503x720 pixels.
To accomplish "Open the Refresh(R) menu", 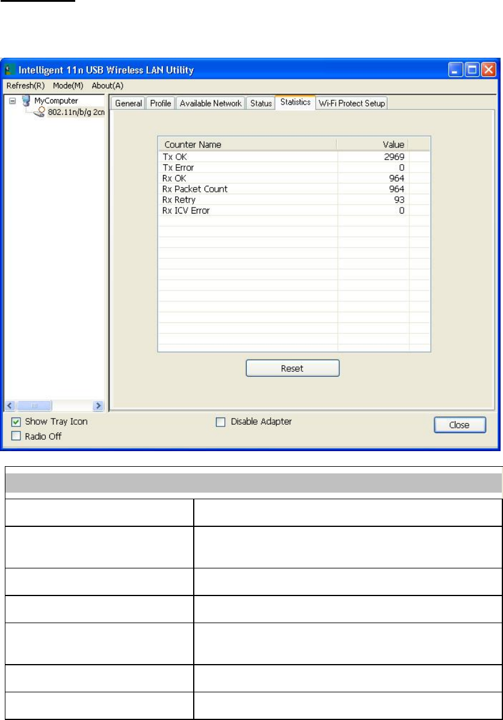I will [25, 85].
